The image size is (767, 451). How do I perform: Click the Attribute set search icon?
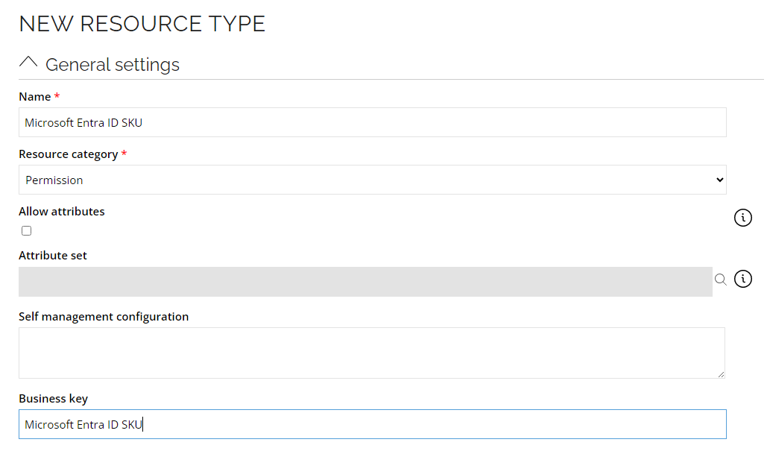[720, 280]
